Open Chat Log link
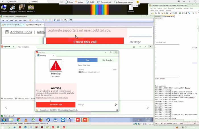 pos(84,65)
